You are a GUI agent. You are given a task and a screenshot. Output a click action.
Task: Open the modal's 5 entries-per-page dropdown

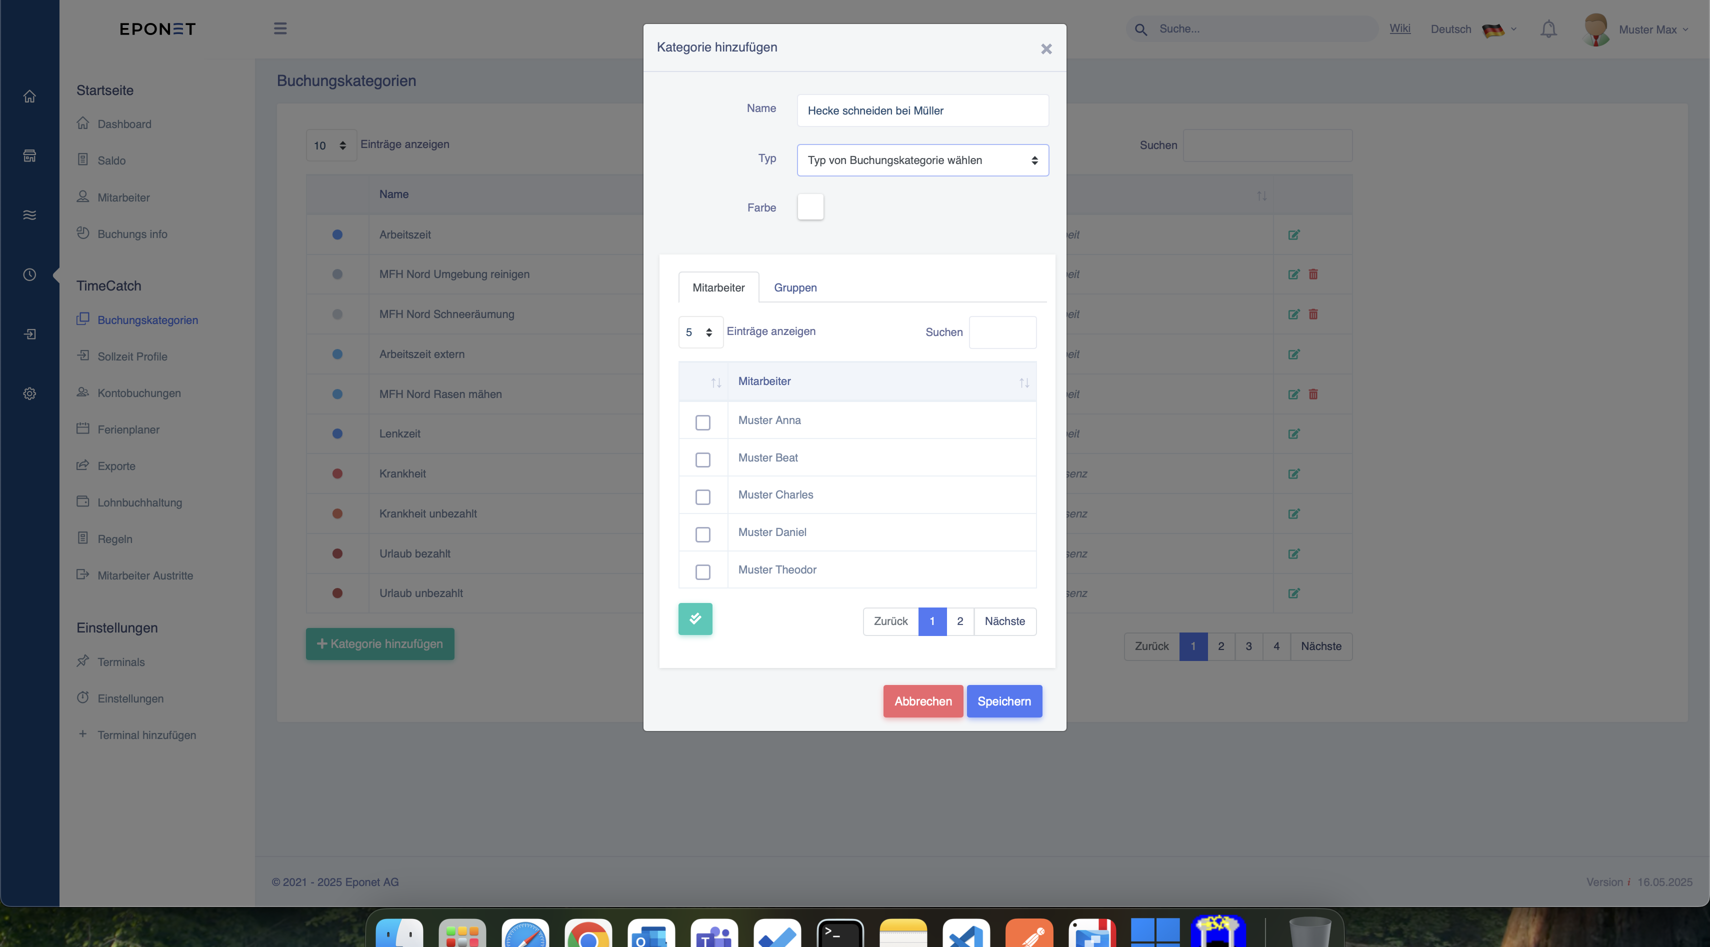click(x=700, y=332)
